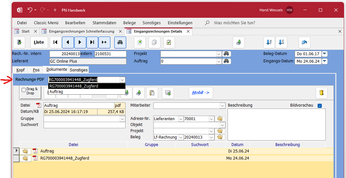Image resolution: width=346 pixels, height=178 pixels.
Task: Click the clipboard checkmark icon
Action: pos(169,42)
